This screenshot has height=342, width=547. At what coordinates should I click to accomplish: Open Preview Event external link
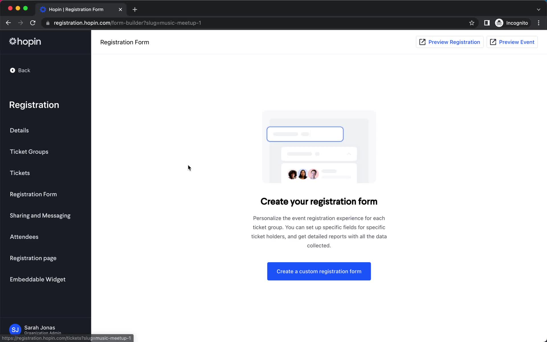click(x=512, y=42)
